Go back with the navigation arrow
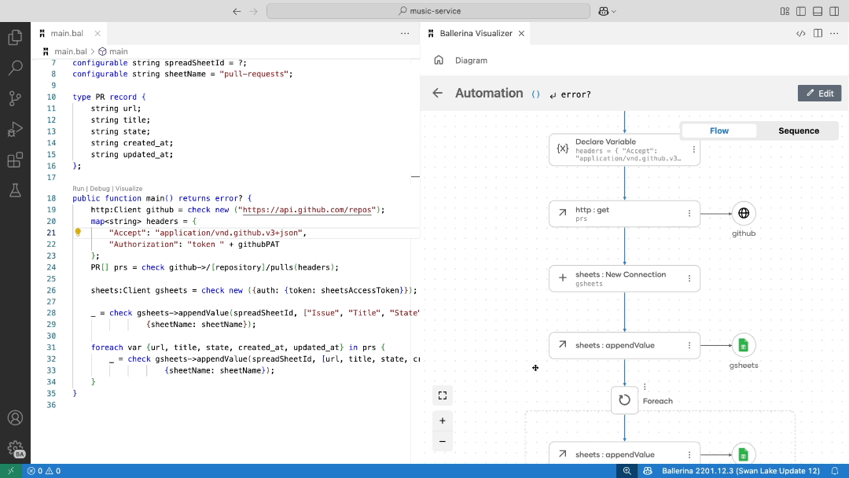The image size is (849, 478). (237, 11)
